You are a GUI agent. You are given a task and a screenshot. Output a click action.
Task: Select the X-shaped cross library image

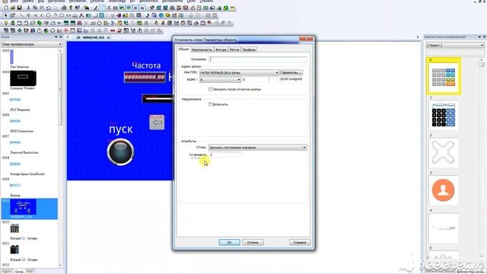(444, 153)
